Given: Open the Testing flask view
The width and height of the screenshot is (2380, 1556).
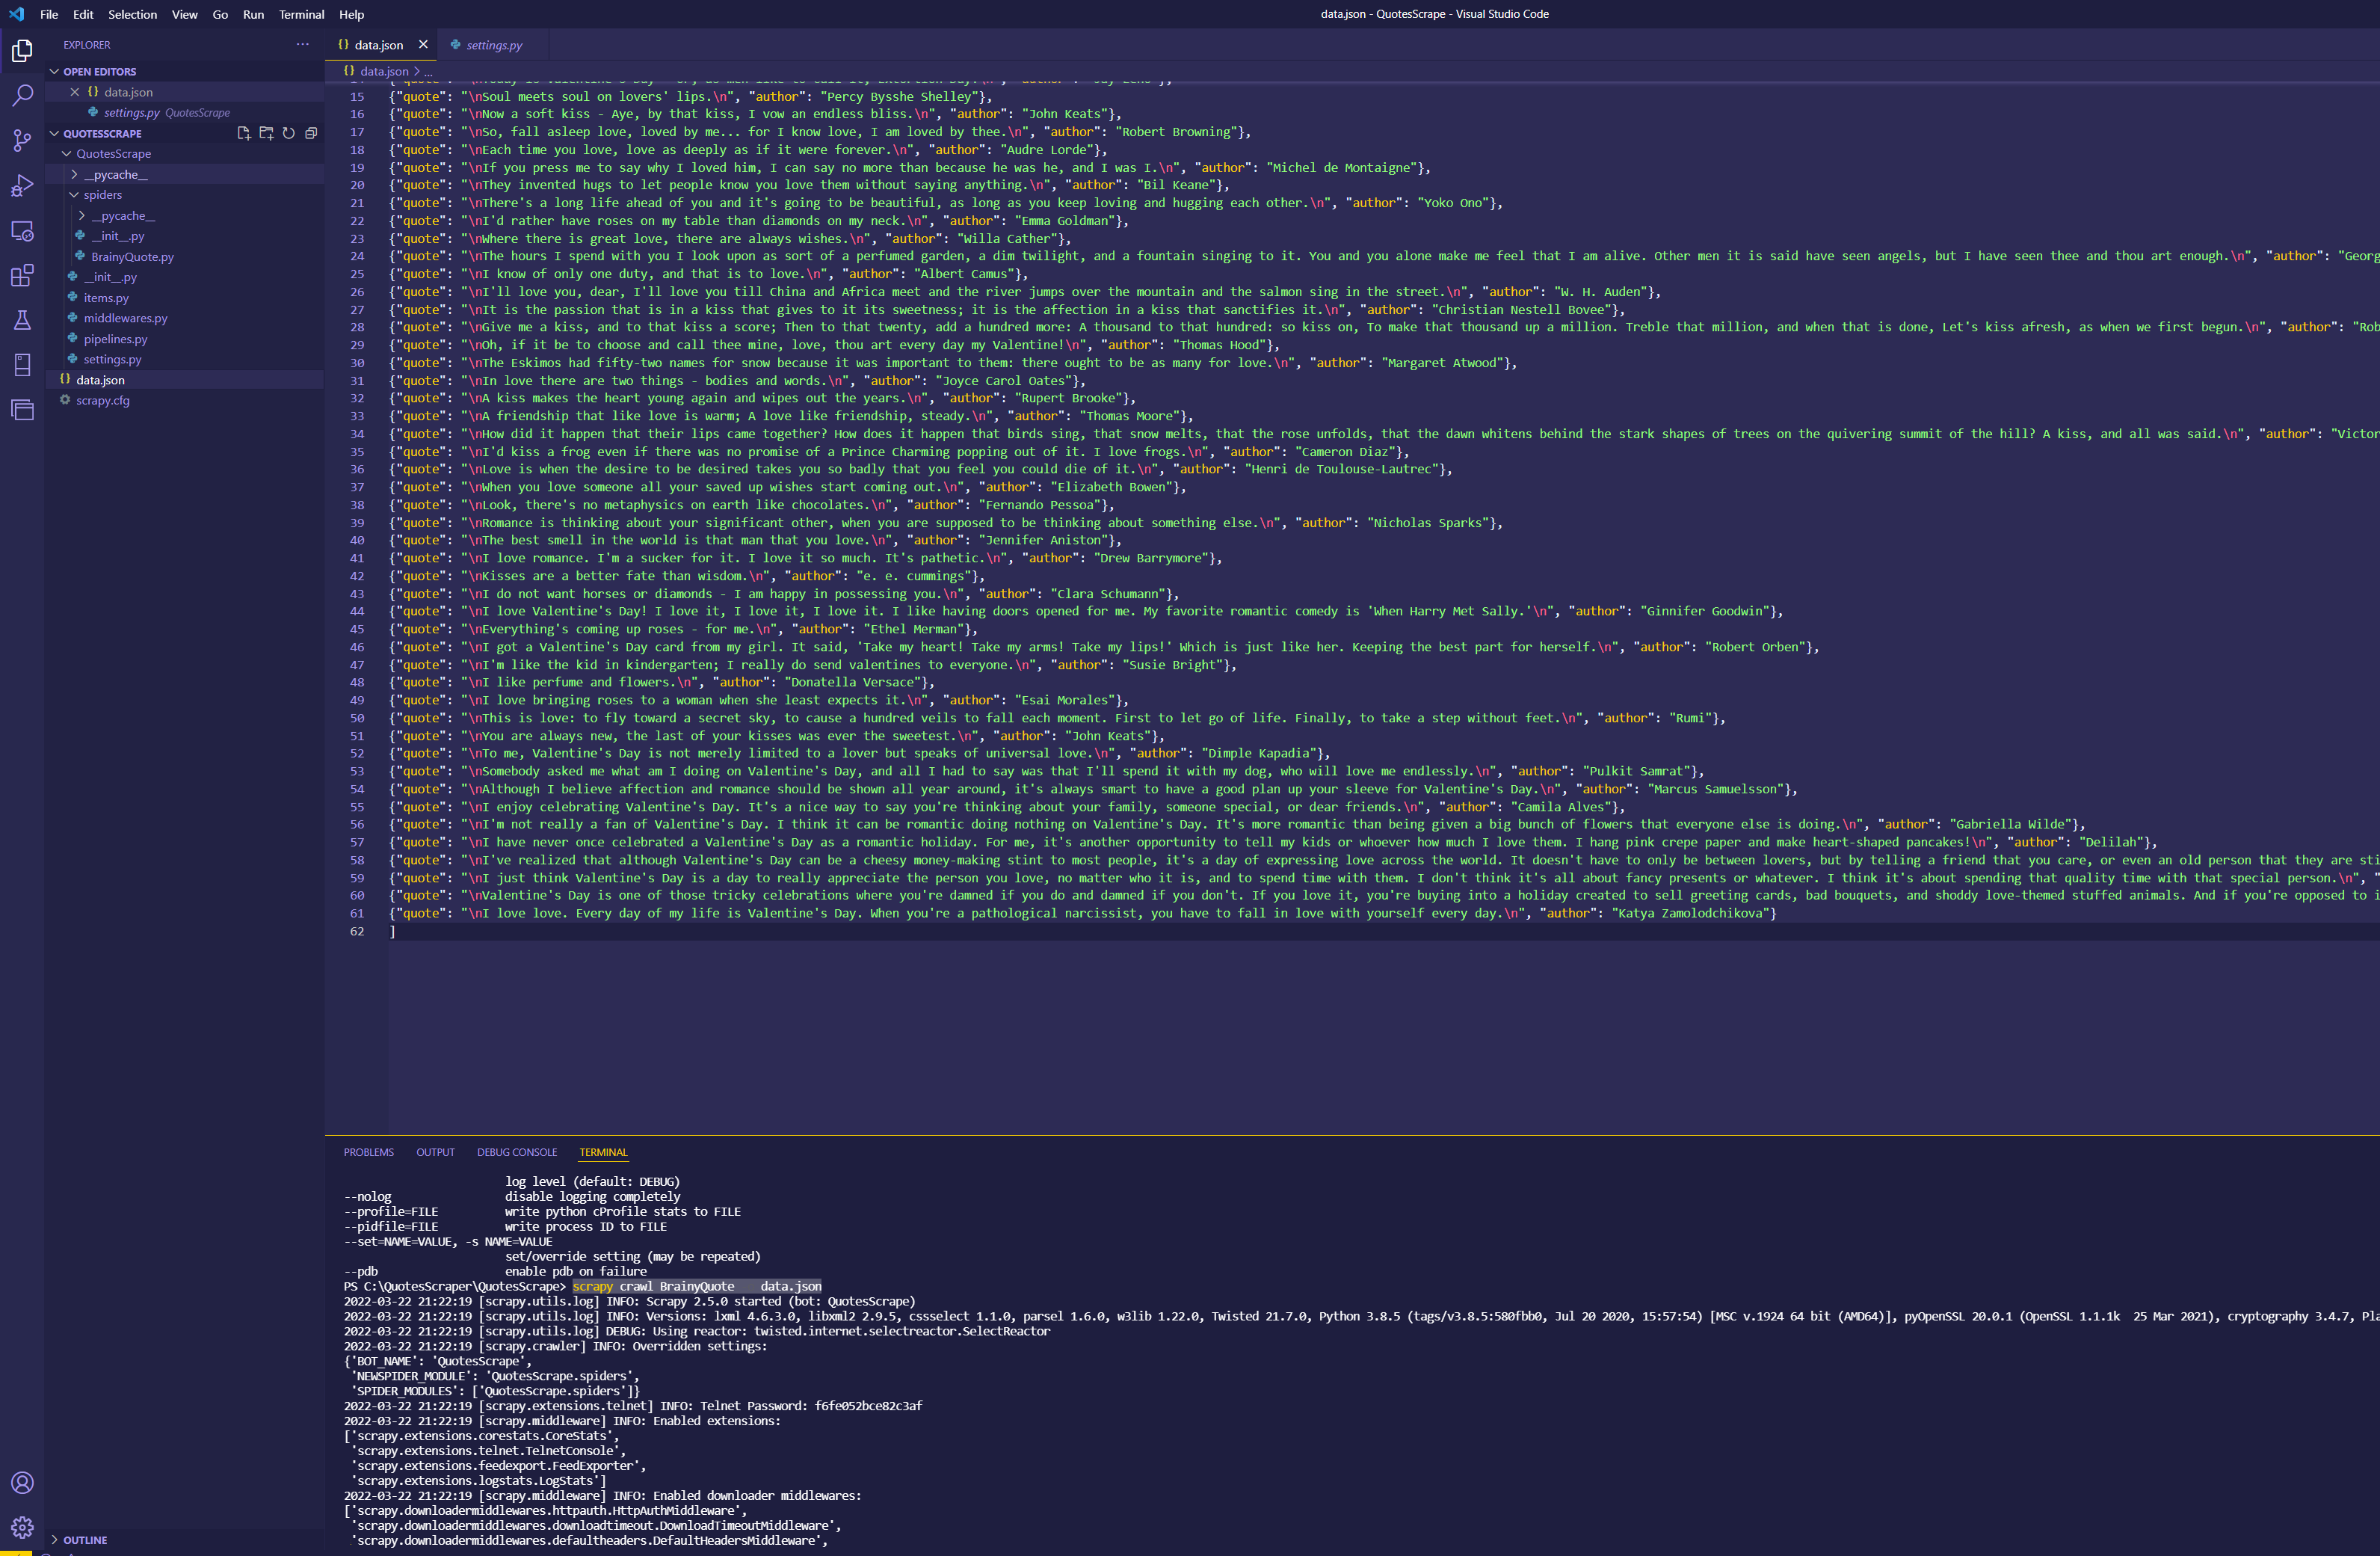Looking at the screenshot, I should point(22,320).
